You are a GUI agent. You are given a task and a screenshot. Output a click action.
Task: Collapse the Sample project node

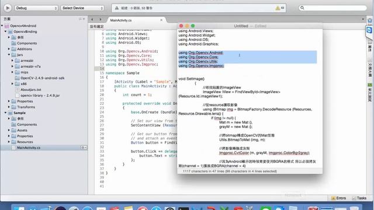click(x=5, y=113)
